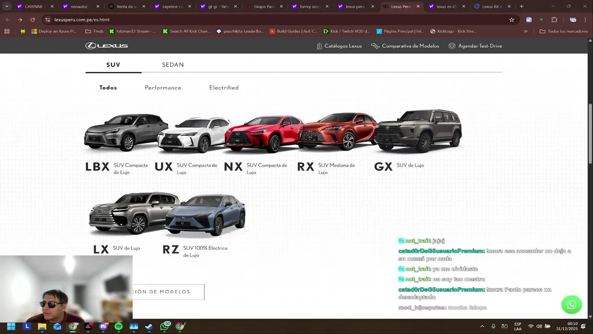The height and width of the screenshot is (334, 593).
Task: Click the taskbar volume speaker icon
Action: pos(539,327)
